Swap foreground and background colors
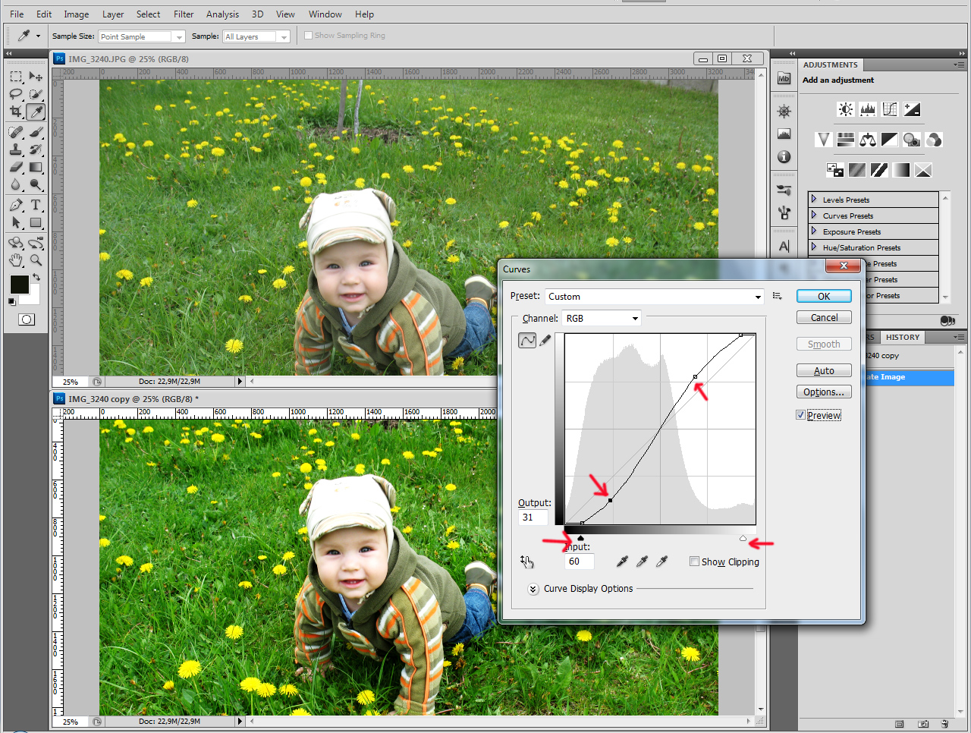 pyautogui.click(x=36, y=277)
